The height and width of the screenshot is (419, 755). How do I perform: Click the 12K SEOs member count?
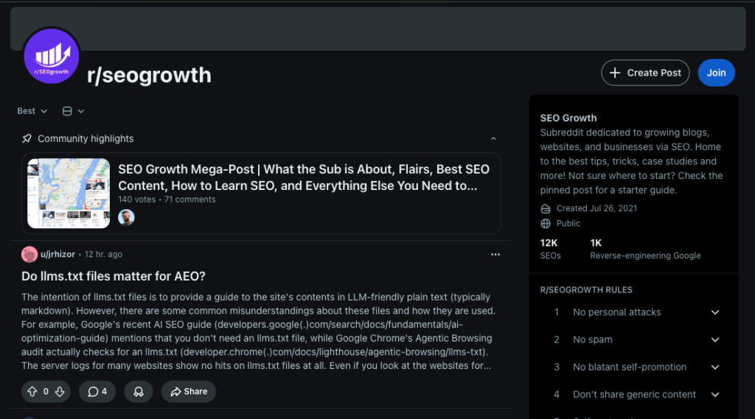click(550, 249)
